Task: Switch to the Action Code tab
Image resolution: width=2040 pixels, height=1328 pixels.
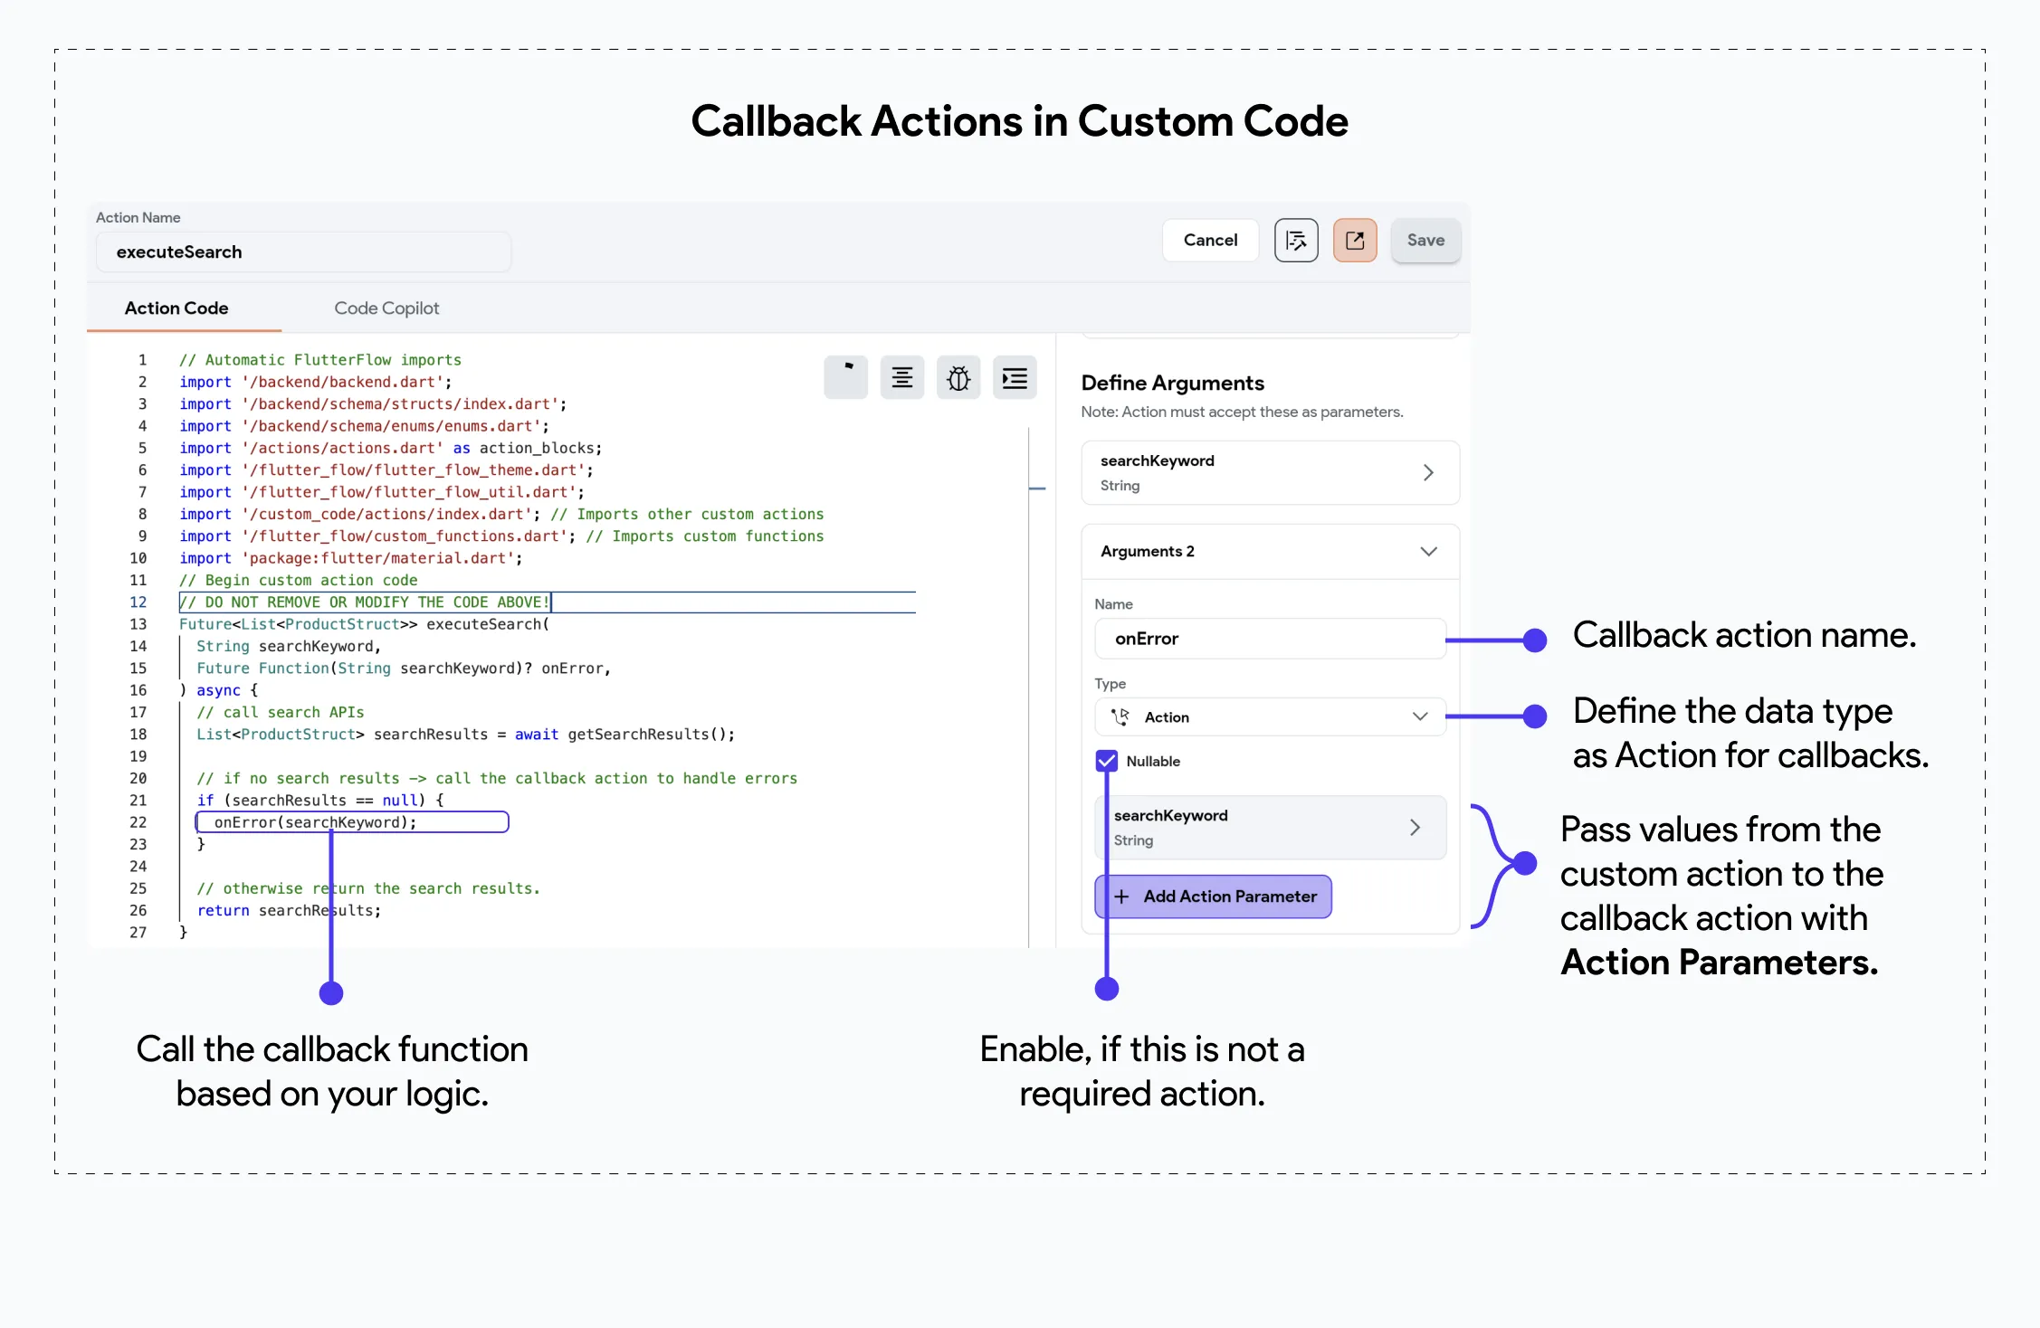Action: click(x=176, y=308)
